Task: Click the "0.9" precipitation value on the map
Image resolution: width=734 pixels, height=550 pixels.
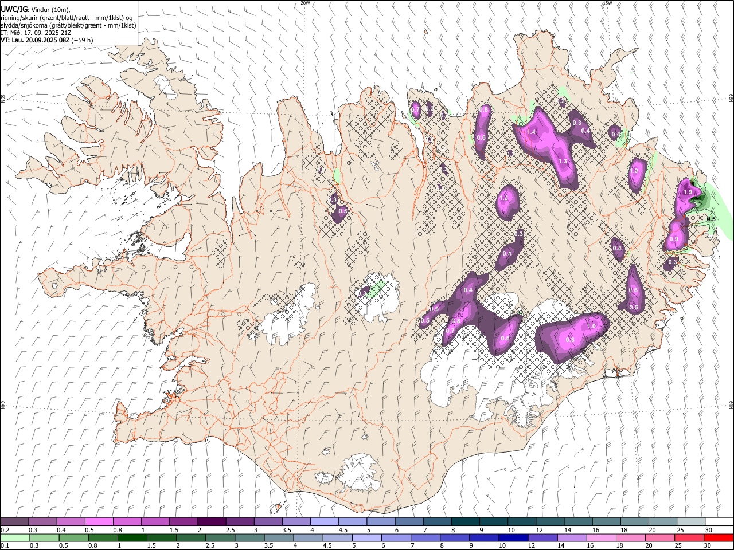Action: (674, 239)
